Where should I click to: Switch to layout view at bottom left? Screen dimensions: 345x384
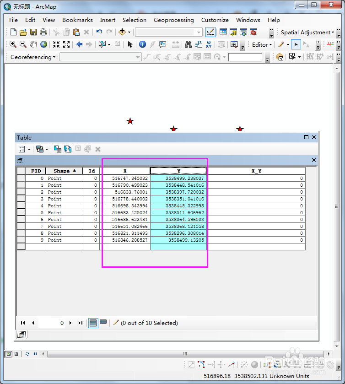click(x=16, y=354)
